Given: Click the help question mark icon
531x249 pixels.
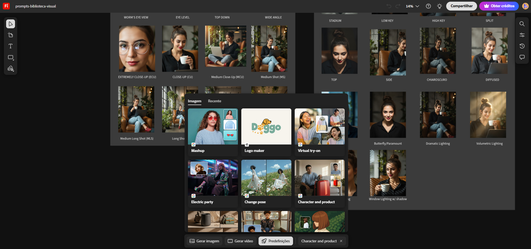Looking at the screenshot, I should point(428,6).
